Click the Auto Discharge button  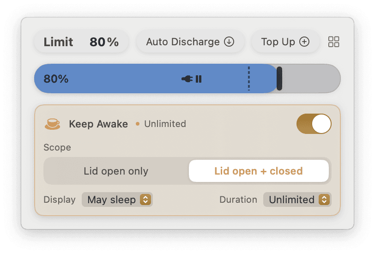click(x=190, y=42)
